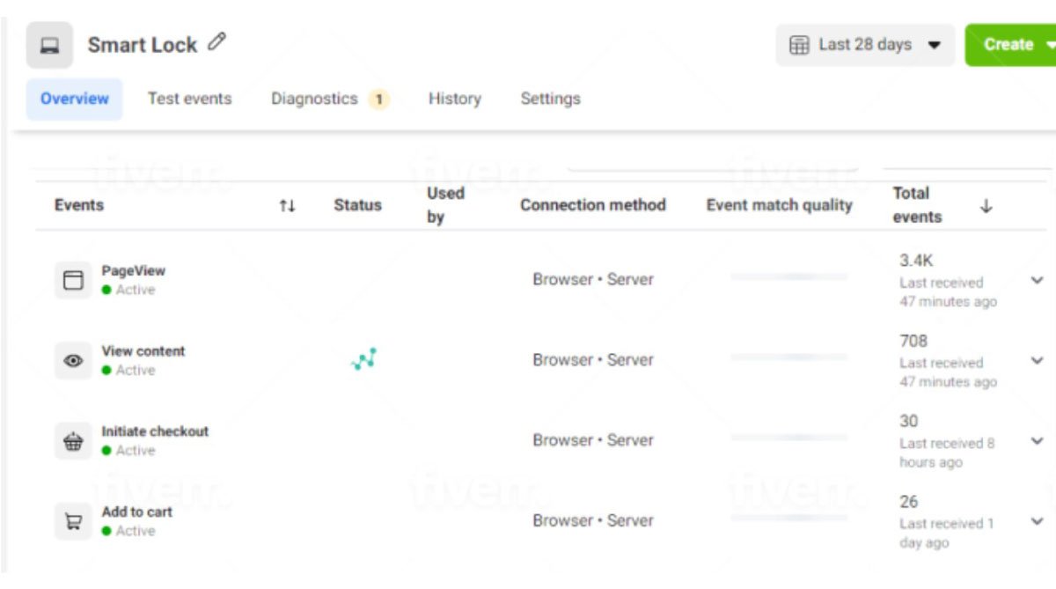Click the Add to cart icon

73,521
